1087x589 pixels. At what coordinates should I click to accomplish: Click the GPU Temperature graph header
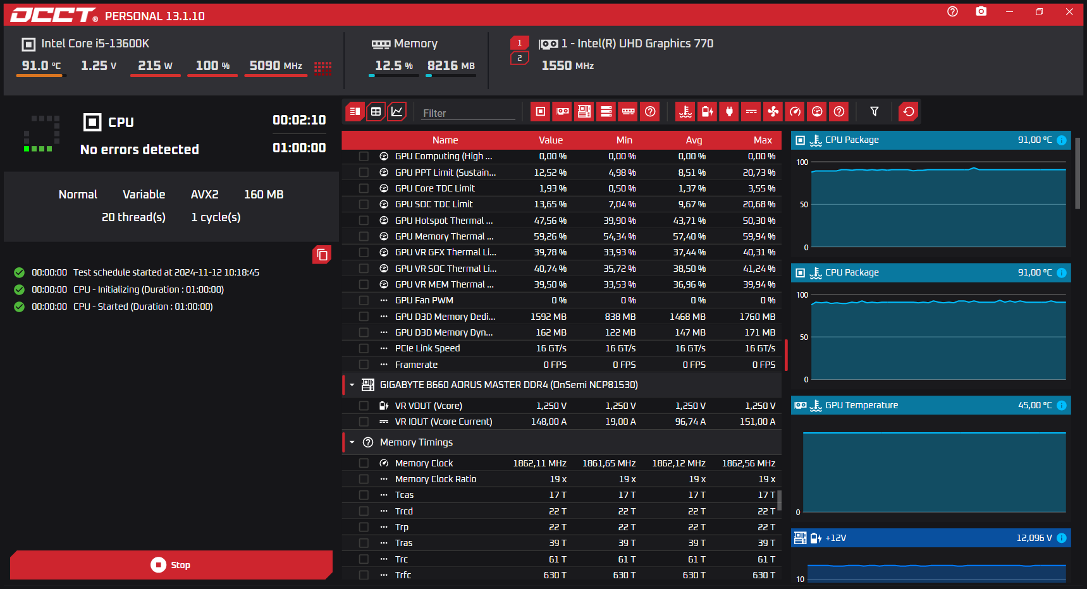(x=931, y=406)
